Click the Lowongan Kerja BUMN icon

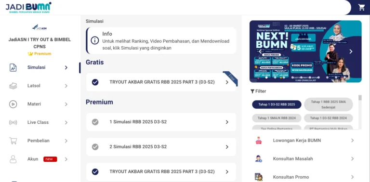[259, 141]
